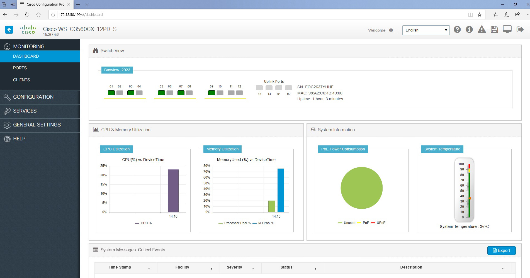The height and width of the screenshot is (278, 530).
Task: Expand the CONFIGURATION menu
Action: [x=40, y=97]
